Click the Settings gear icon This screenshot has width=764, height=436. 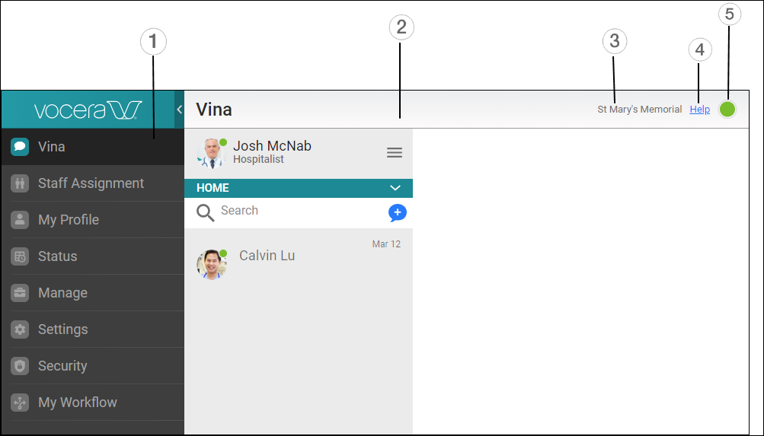pos(20,329)
